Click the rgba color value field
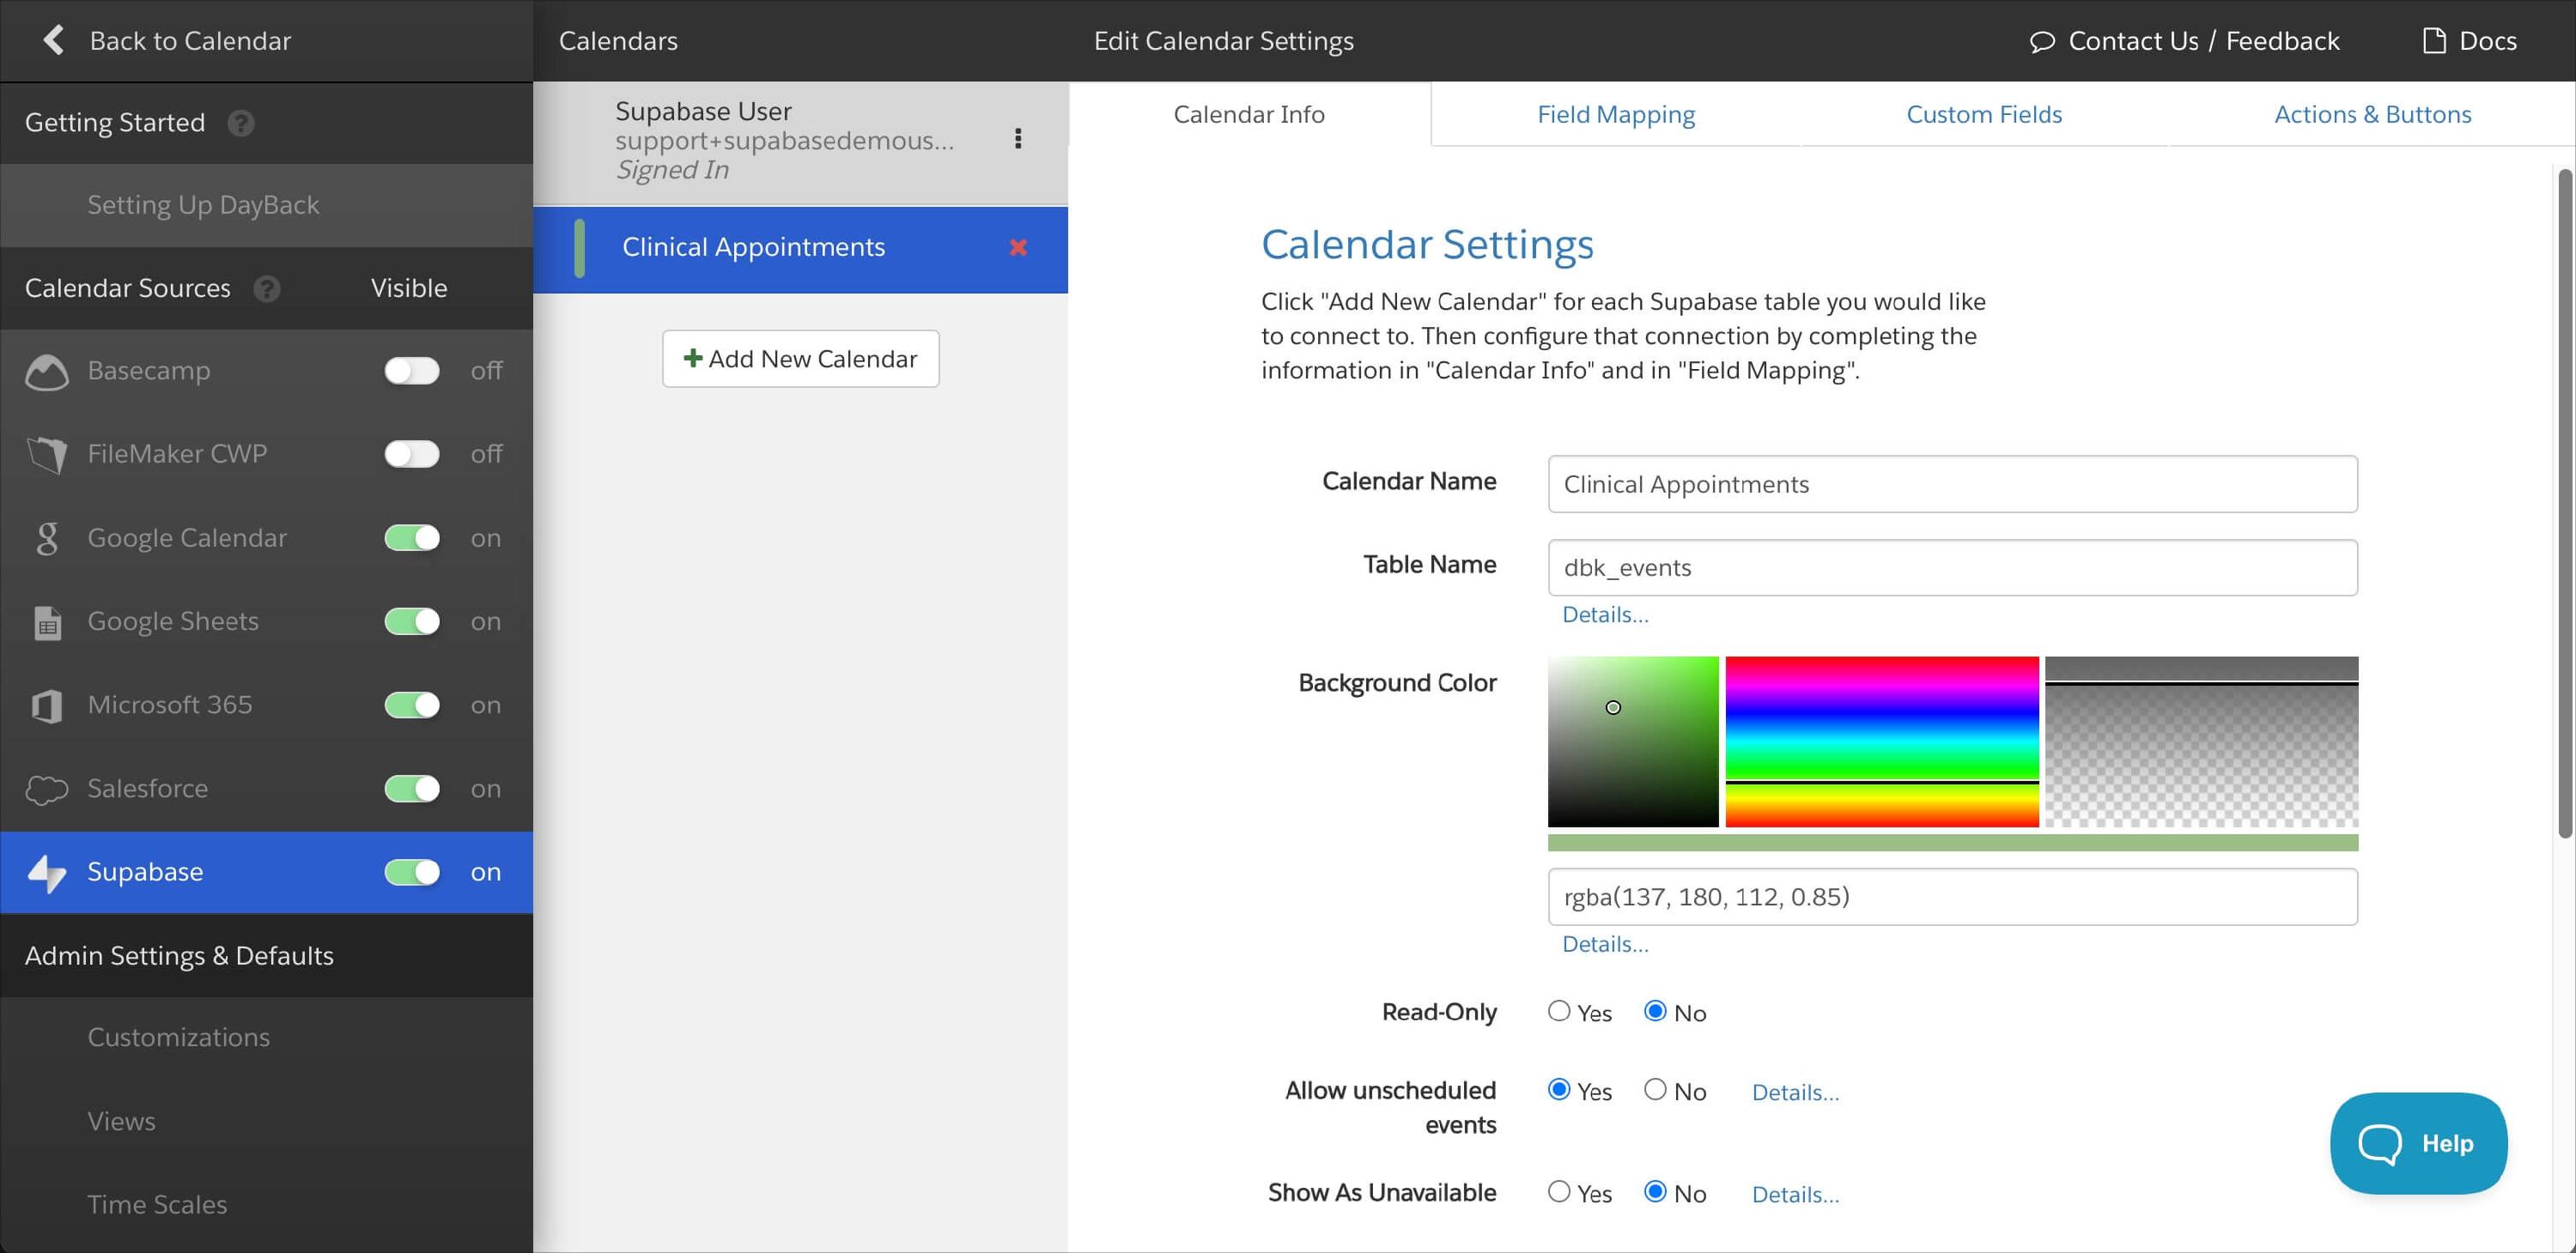This screenshot has width=2576, height=1253. (x=1952, y=898)
